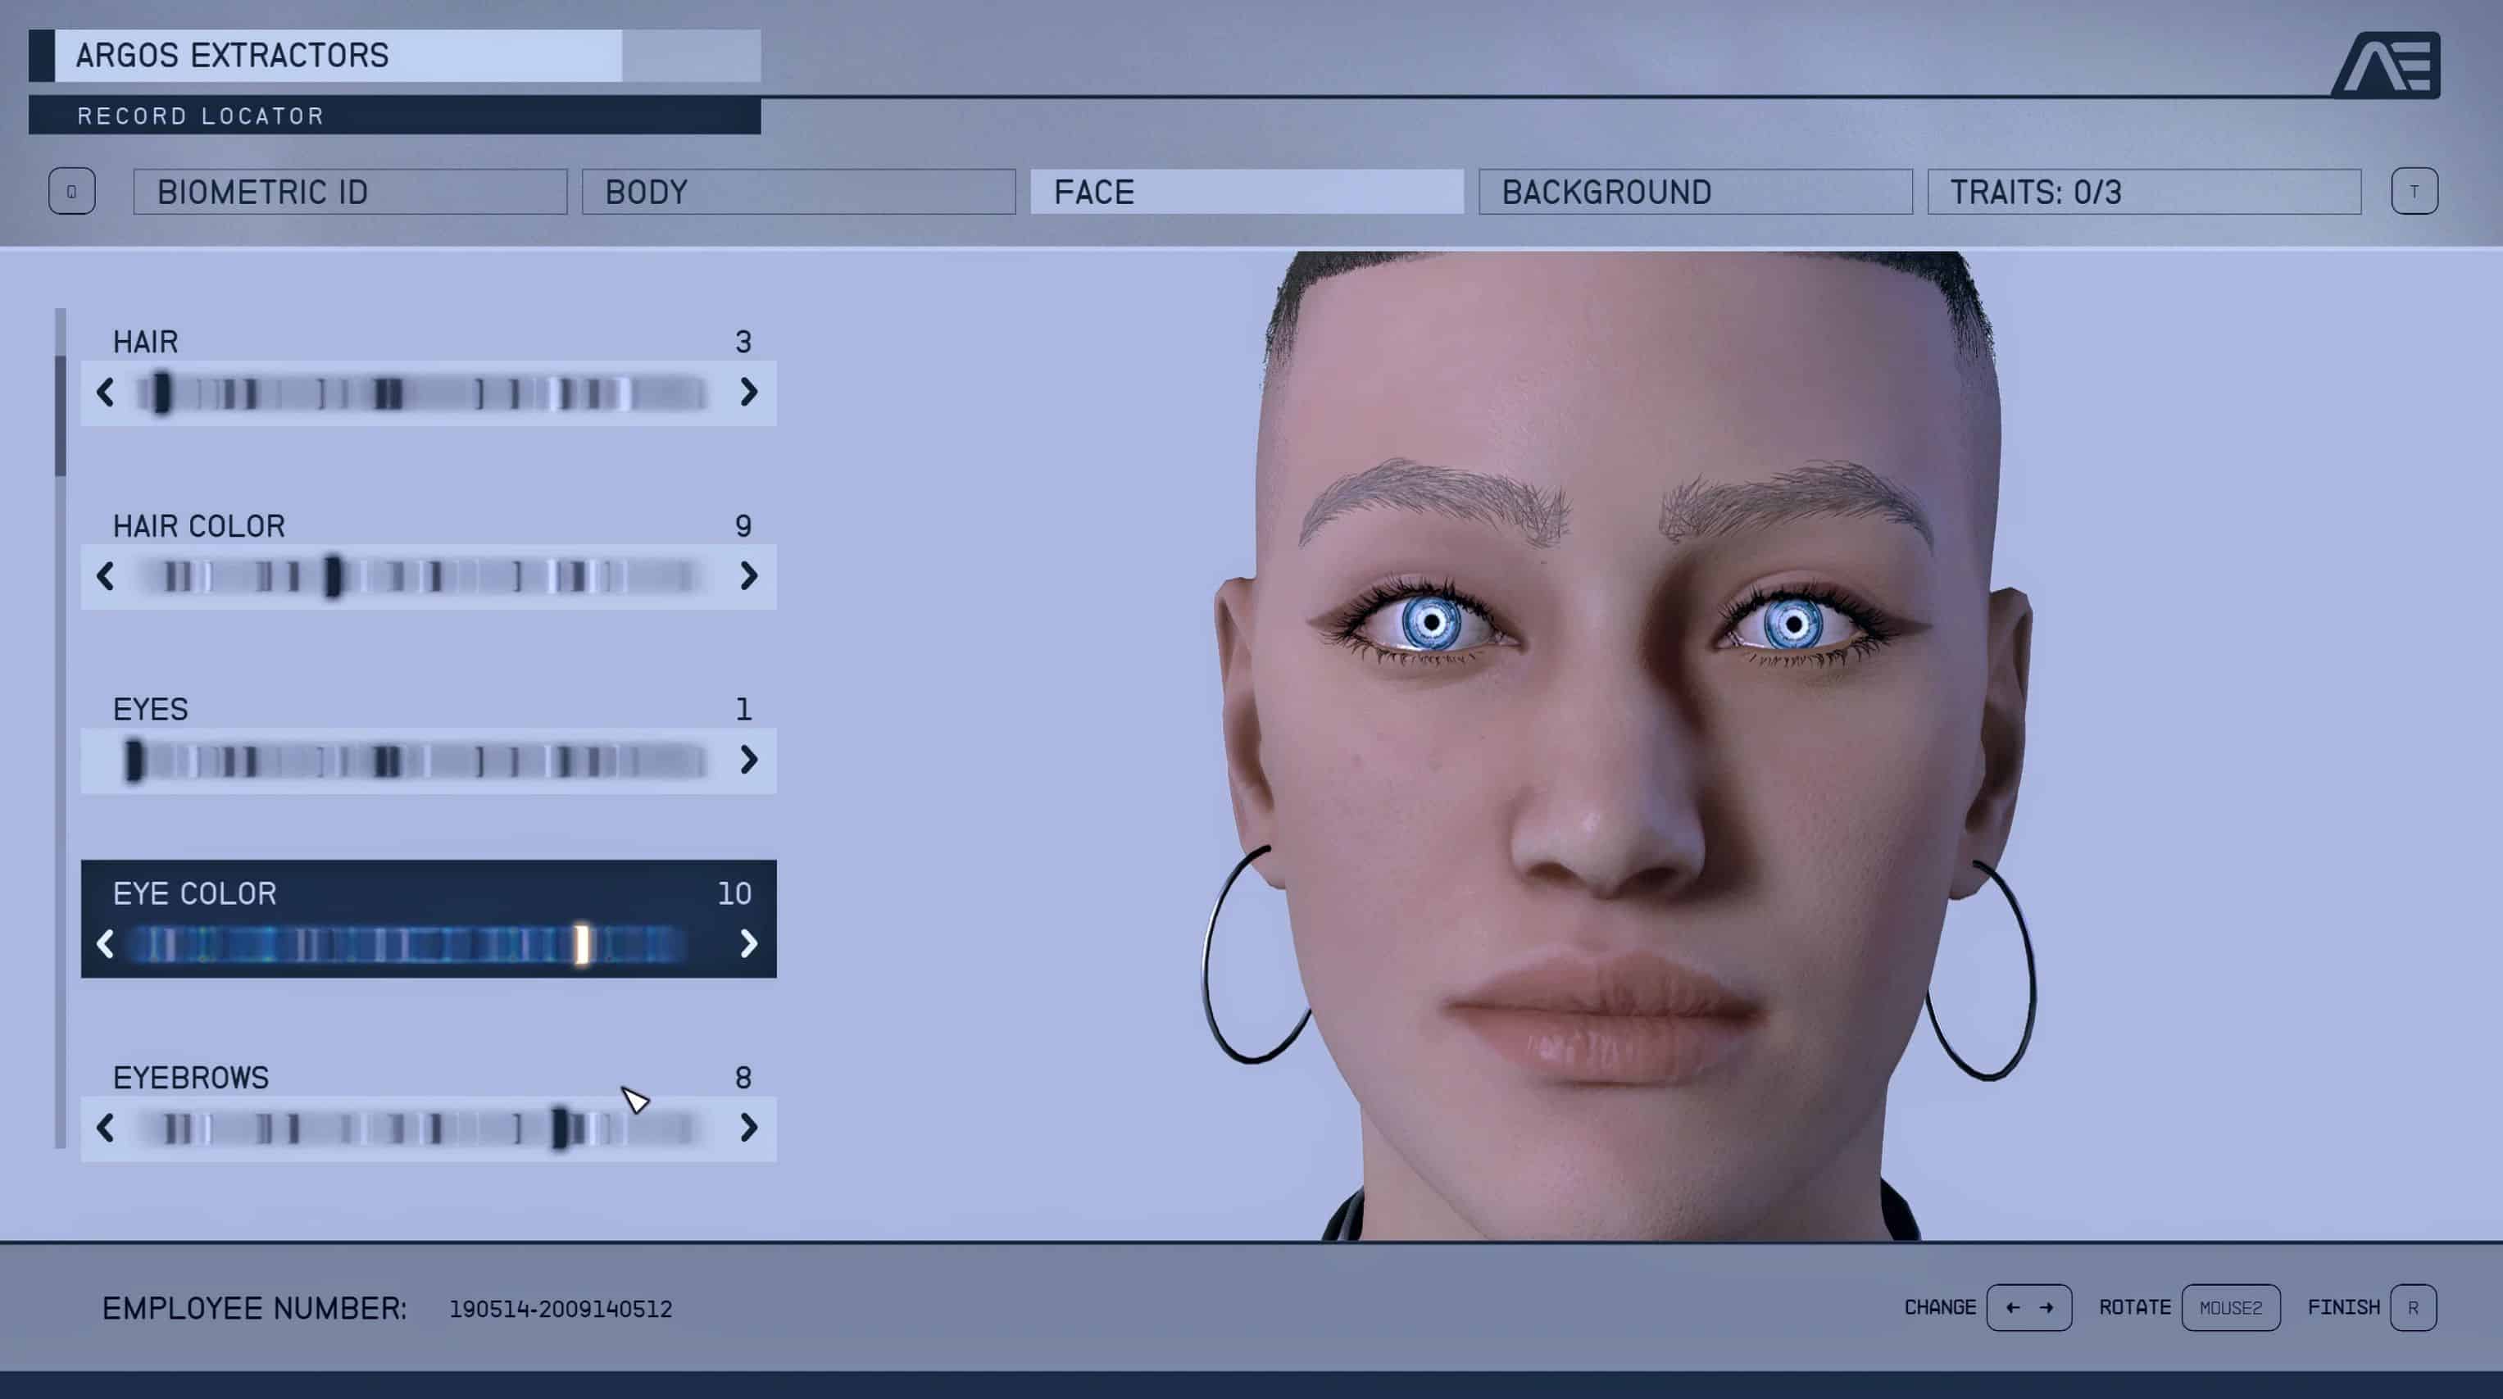Screen dimensions: 2503x1399
Task: Click the left arrow on Hair slider
Action: click(106, 393)
